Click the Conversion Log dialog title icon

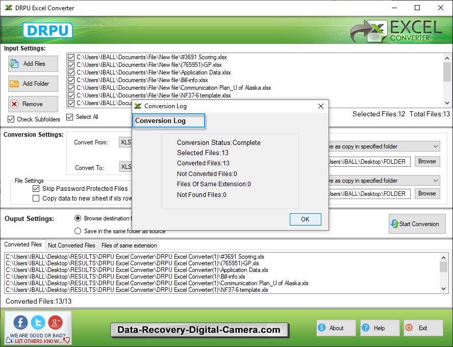tap(138, 106)
